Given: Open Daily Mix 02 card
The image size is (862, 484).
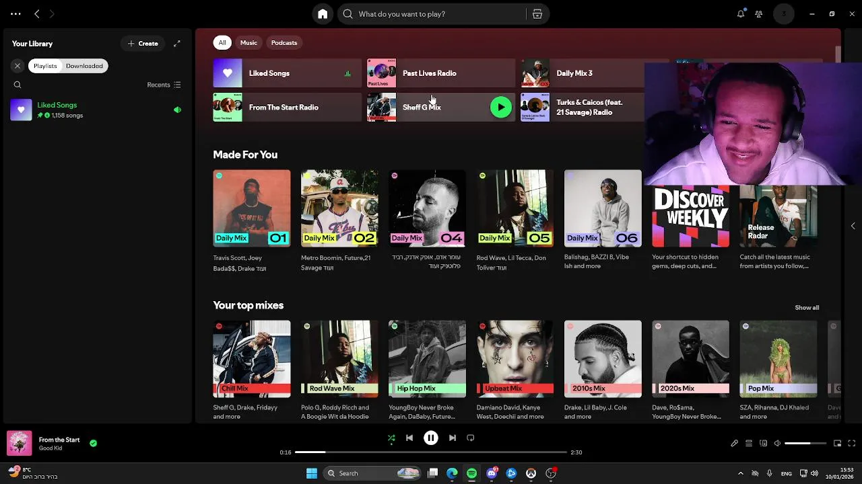Looking at the screenshot, I should coord(339,221).
